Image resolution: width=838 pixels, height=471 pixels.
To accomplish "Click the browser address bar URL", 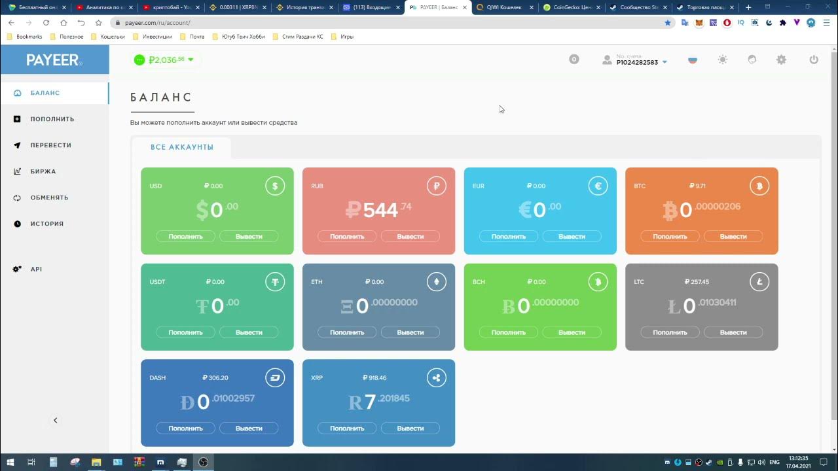I will coord(158,22).
